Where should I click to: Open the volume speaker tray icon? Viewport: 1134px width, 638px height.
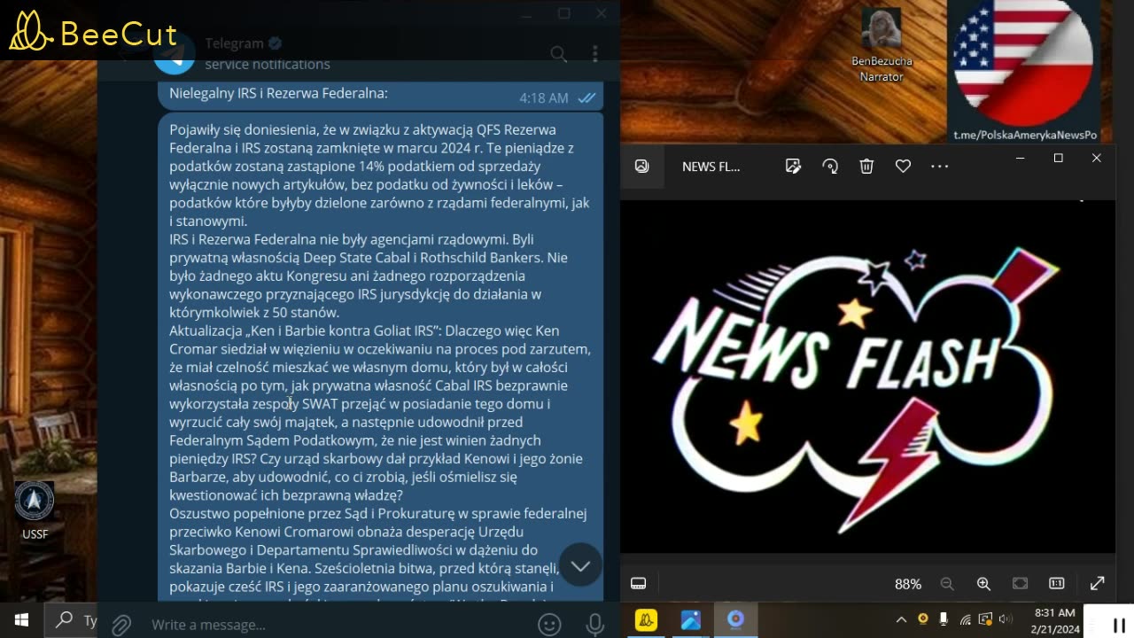point(1006,619)
